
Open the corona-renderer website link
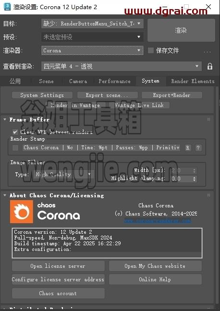coord(158,221)
